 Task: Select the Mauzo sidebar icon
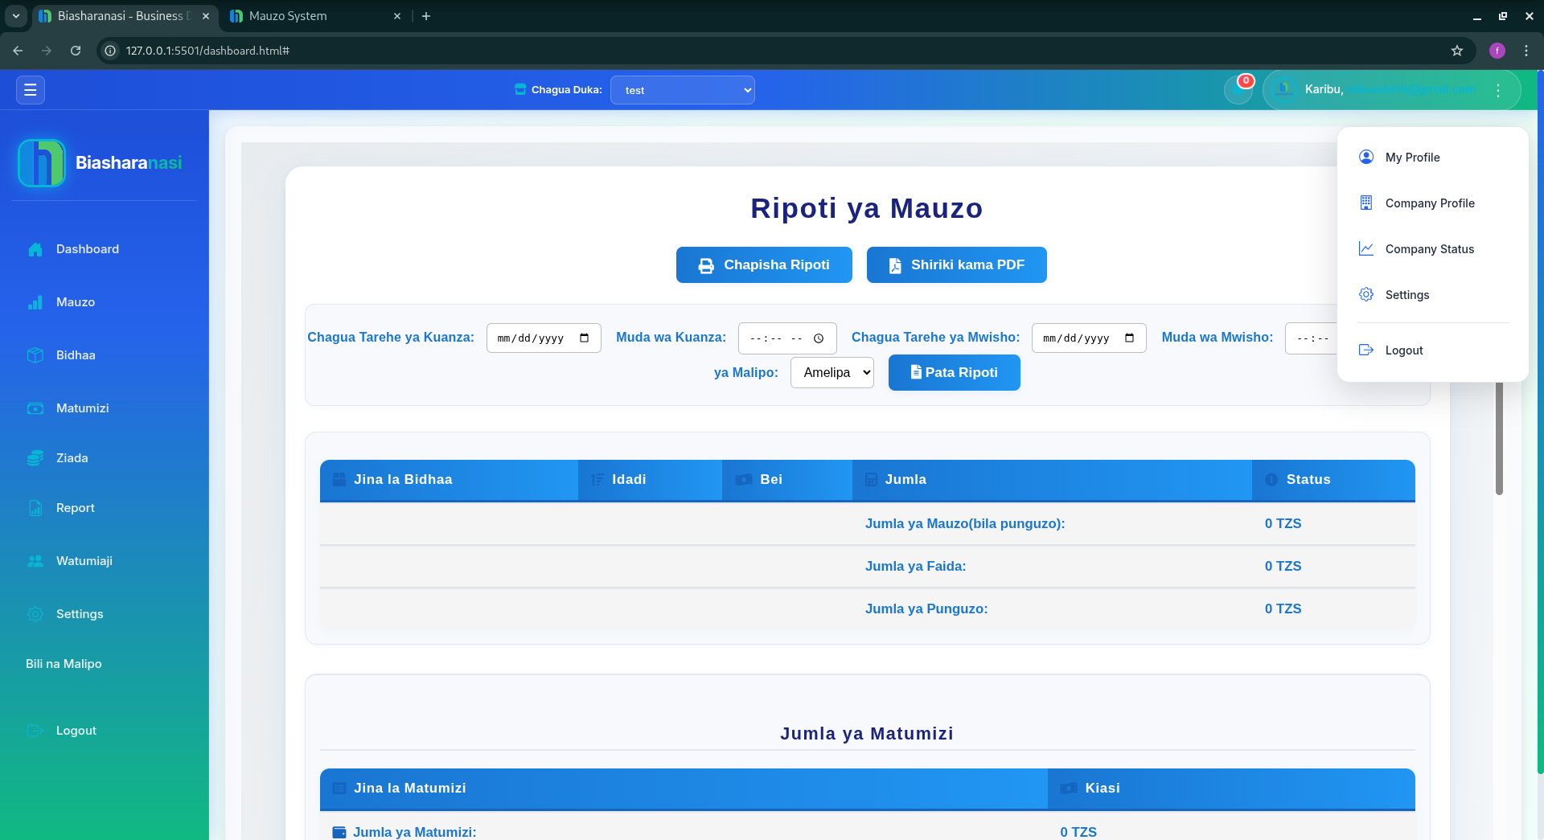pyautogui.click(x=36, y=302)
